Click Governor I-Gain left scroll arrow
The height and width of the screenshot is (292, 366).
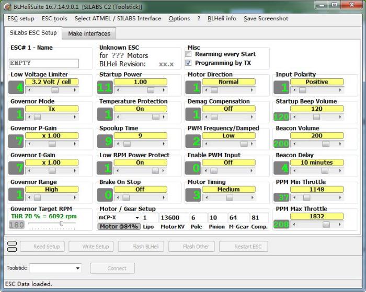point(29,171)
